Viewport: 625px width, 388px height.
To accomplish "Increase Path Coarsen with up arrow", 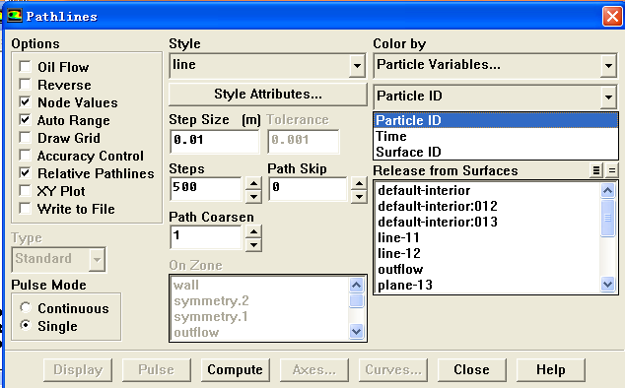I will click(x=253, y=231).
